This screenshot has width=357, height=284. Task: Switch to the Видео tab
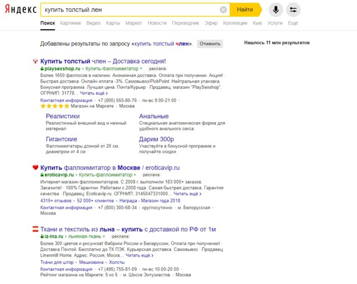93,23
